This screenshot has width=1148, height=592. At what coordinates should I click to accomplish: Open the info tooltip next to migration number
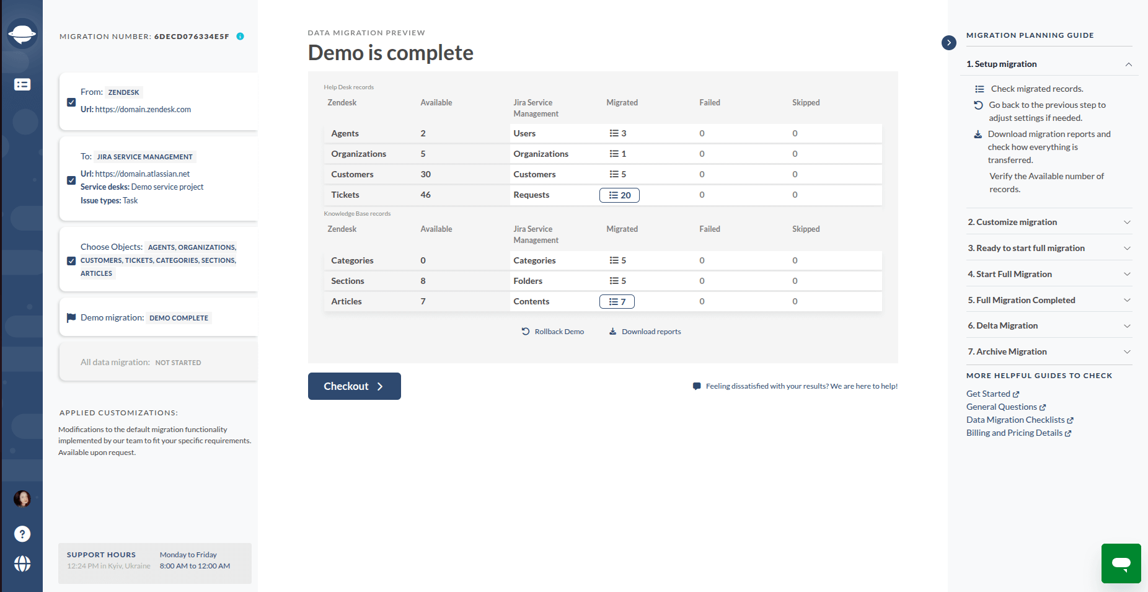coord(241,36)
